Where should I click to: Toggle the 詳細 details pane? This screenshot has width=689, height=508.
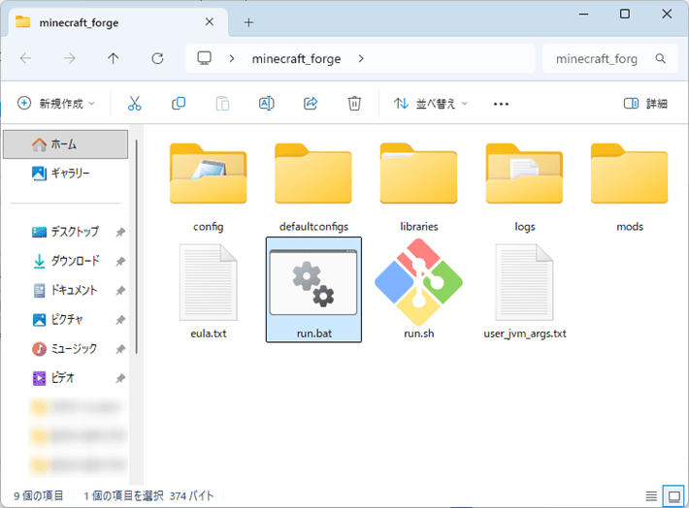click(x=645, y=104)
